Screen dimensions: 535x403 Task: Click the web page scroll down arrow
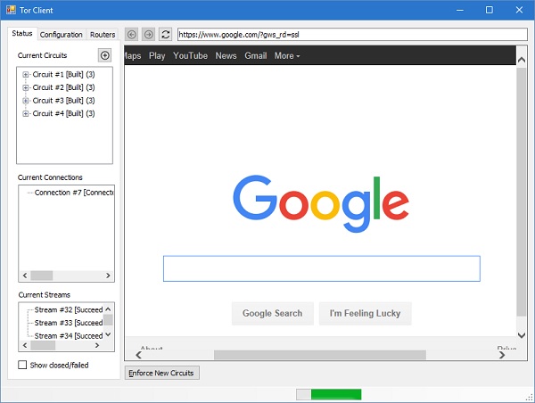pyautogui.click(x=521, y=335)
